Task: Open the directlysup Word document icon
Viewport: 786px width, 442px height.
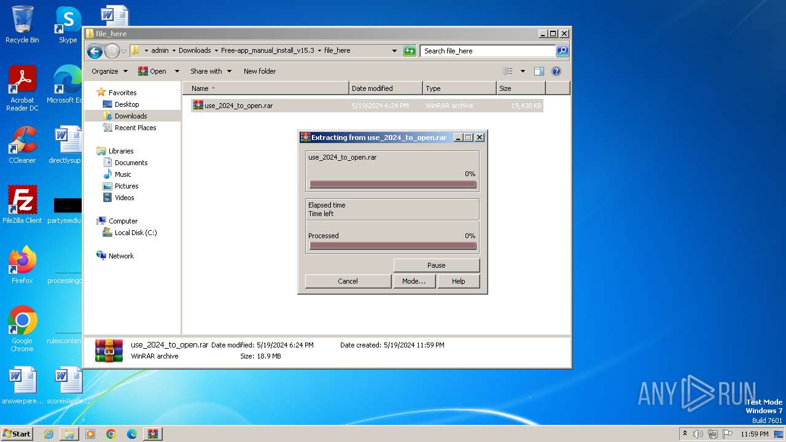Action: [x=66, y=145]
